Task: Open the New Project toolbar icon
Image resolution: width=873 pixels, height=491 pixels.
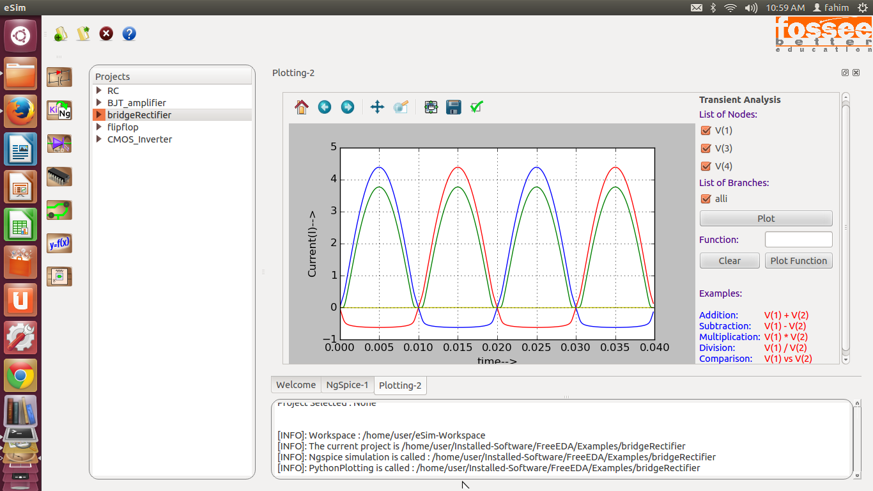Action: coord(61,34)
